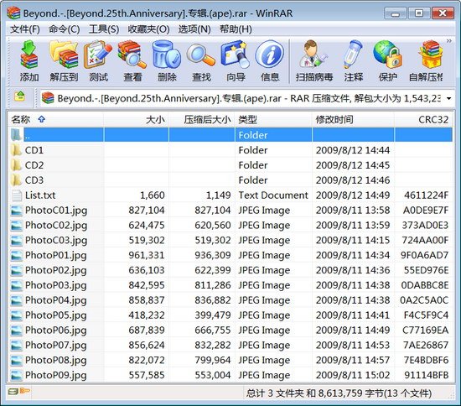Click the PhotoP09.jpg image icon

(16, 375)
